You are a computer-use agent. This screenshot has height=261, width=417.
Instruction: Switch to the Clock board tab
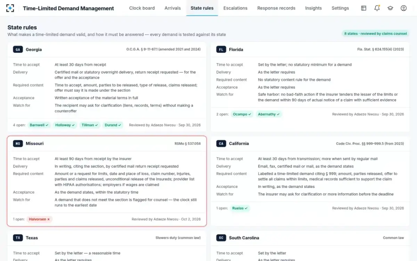(142, 8)
